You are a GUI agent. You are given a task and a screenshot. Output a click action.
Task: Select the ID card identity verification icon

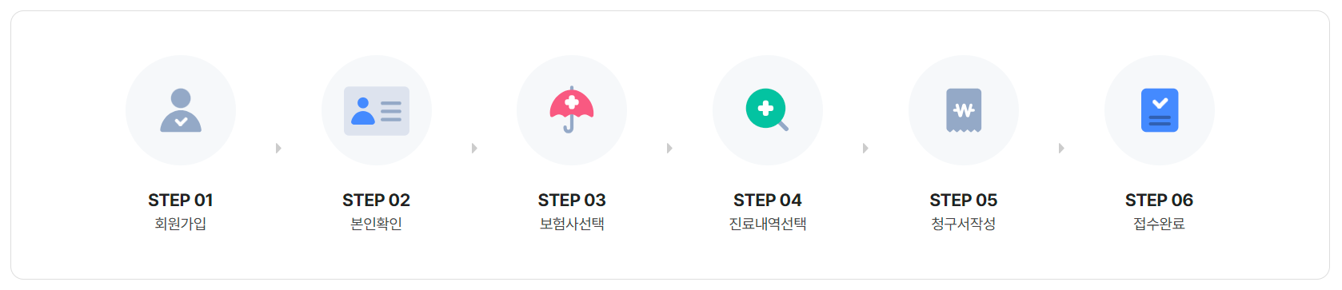[377, 110]
